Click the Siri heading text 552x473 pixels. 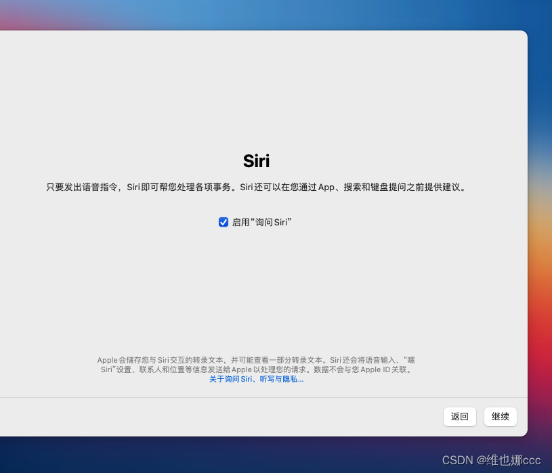[x=256, y=161]
